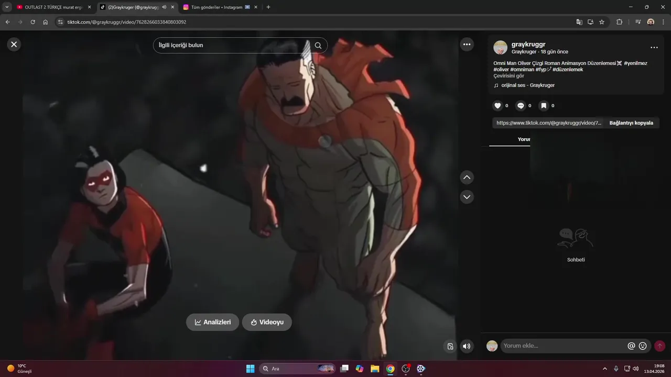Close the Instagram tab
671x377 pixels.
[255, 7]
